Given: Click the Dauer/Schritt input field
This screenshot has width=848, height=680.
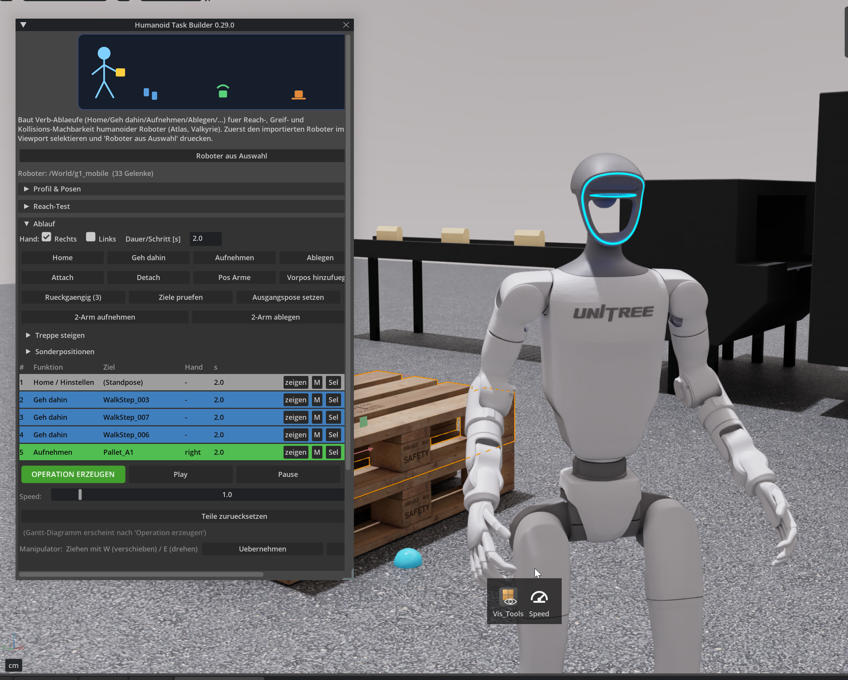Looking at the screenshot, I should coord(205,239).
